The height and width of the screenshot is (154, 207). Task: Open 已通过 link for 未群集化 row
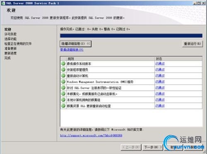160,94
